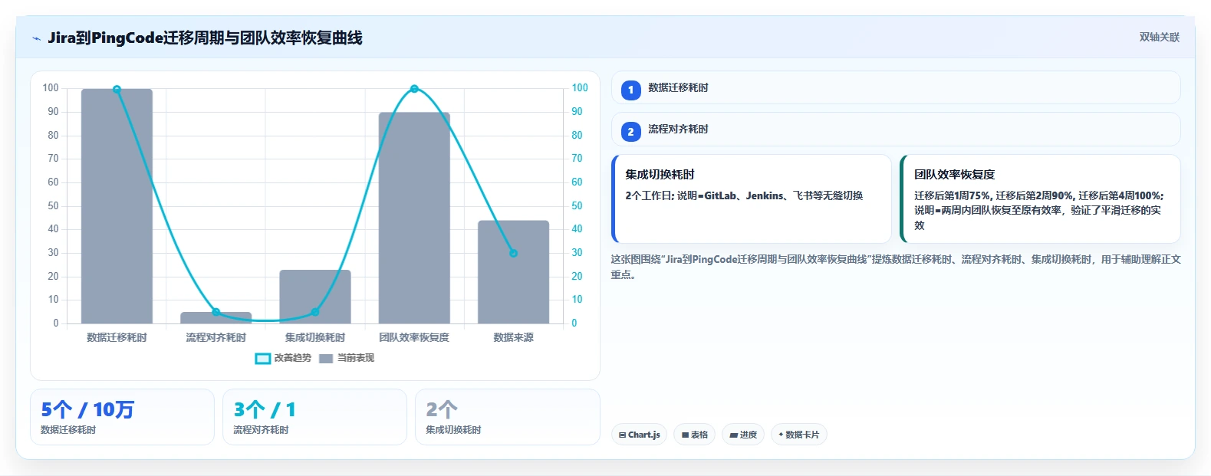The height and width of the screenshot is (476, 1211).
Task: Click the 流程对齐耗时 bar in chart
Action: [x=216, y=317]
